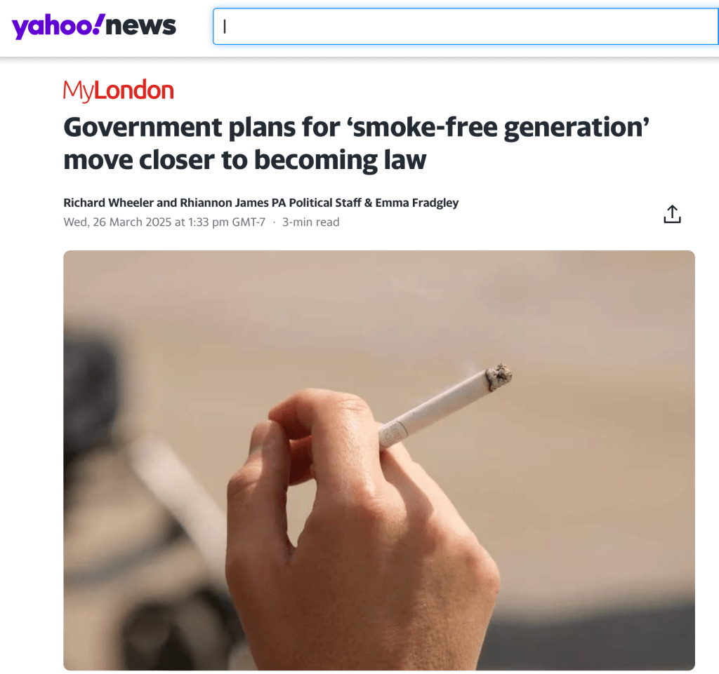Click the second headline line "move closer to becoming law"

click(245, 160)
